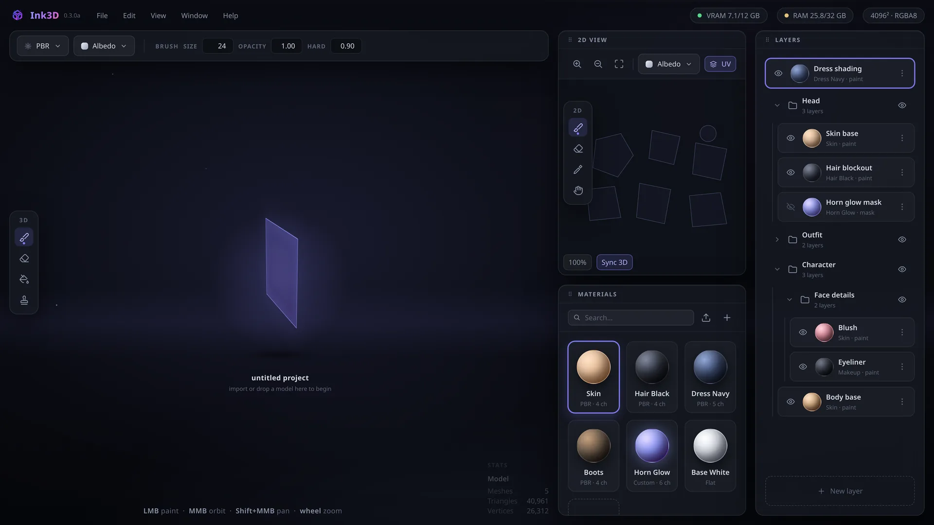This screenshot has width=934, height=525.
Task: Open the File menu
Action: [102, 16]
